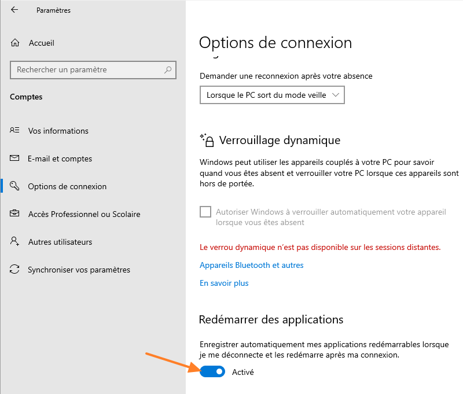463x394 pixels.
Task: Go to E-mail et comptes
Action: click(60, 159)
